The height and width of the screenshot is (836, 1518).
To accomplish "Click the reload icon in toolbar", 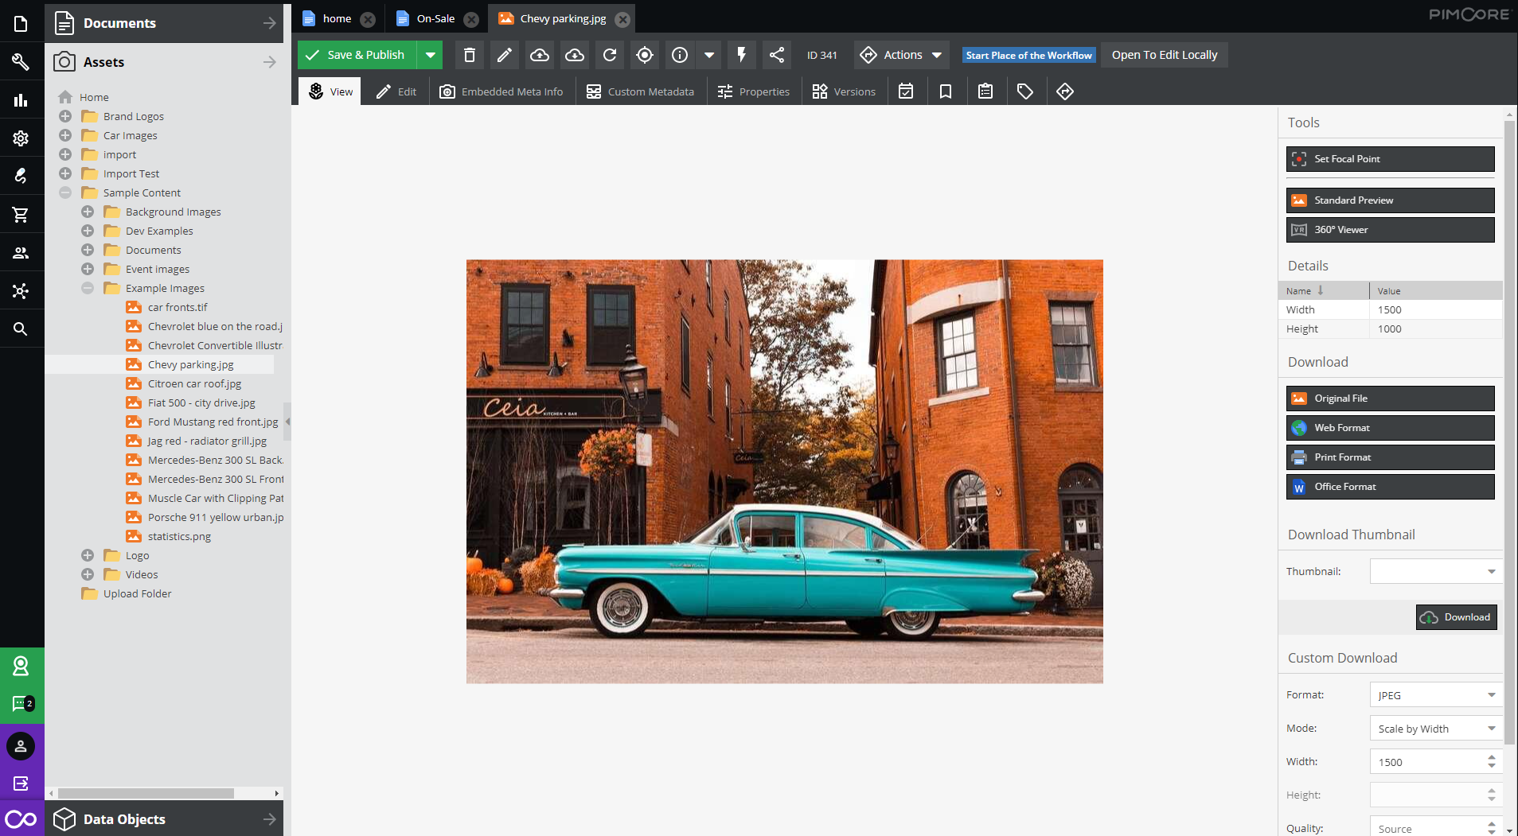I will [x=610, y=55].
